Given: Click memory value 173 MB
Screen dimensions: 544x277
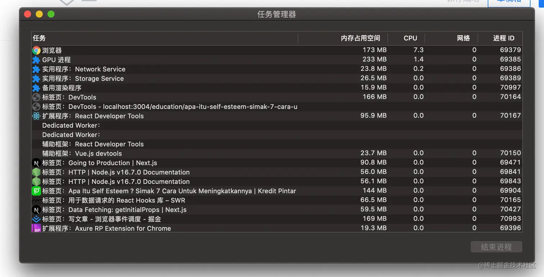Looking at the screenshot, I should tap(375, 50).
